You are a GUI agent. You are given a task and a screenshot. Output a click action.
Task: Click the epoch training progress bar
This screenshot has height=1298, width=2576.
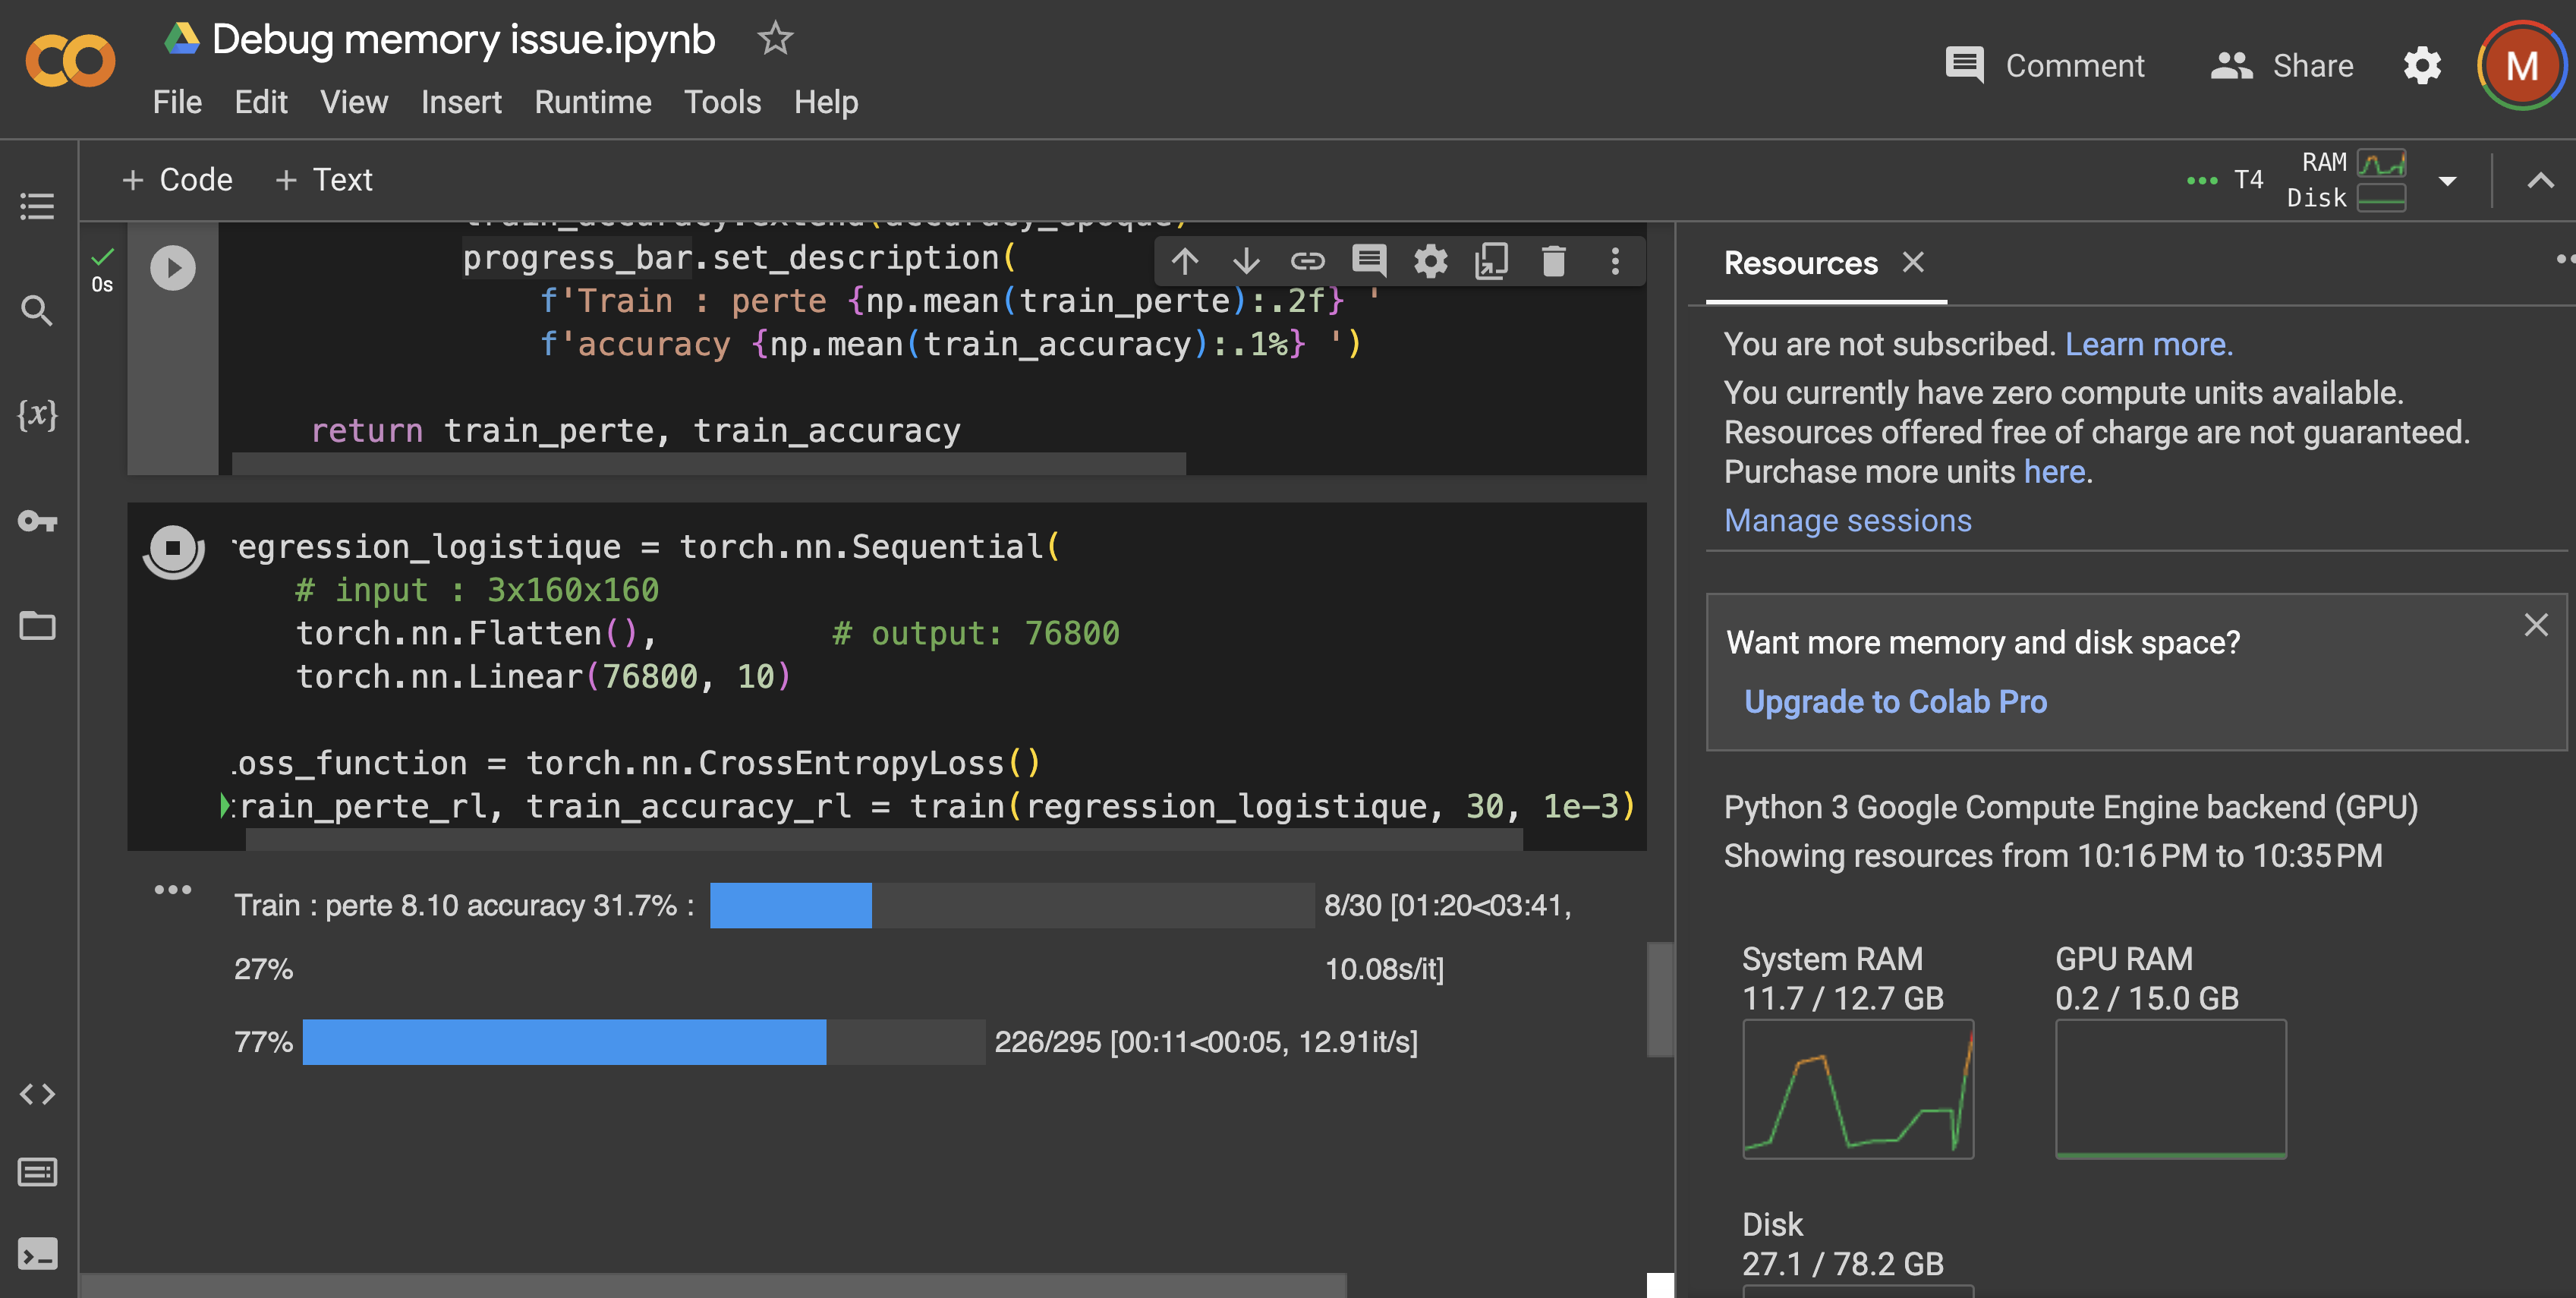pyautogui.click(x=1010, y=905)
